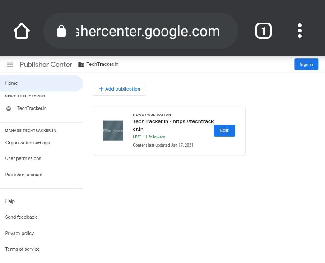Tap the browser home icon
The image size is (325, 263).
21,31
